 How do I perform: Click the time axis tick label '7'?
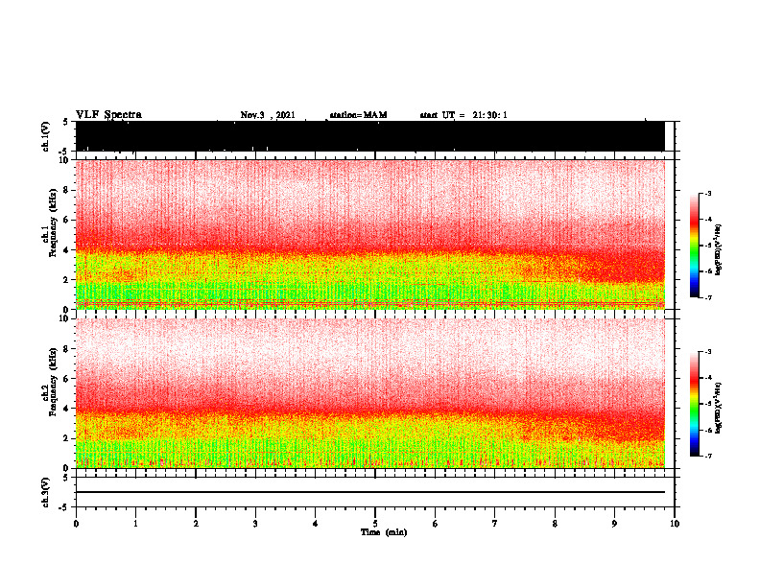(x=495, y=524)
